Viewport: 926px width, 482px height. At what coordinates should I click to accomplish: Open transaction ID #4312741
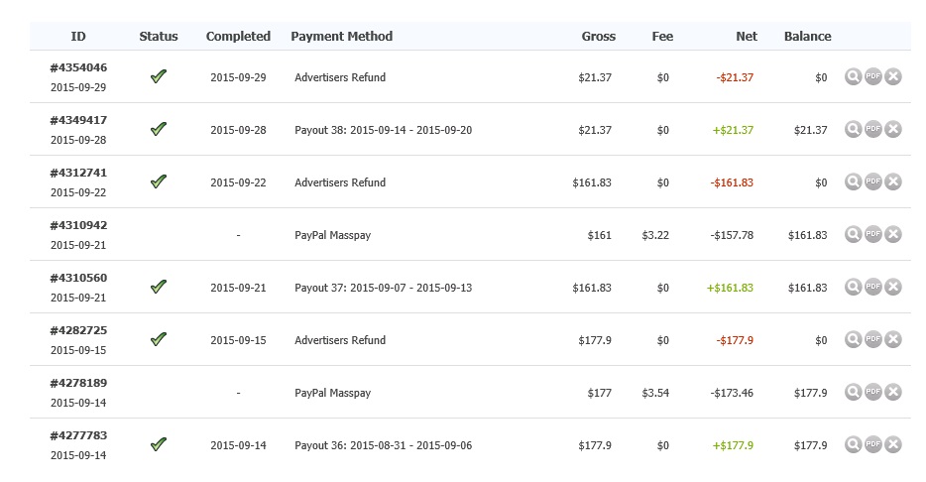point(78,173)
